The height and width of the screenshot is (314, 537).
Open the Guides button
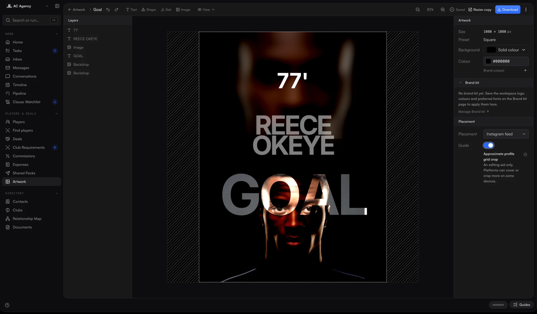click(521, 305)
